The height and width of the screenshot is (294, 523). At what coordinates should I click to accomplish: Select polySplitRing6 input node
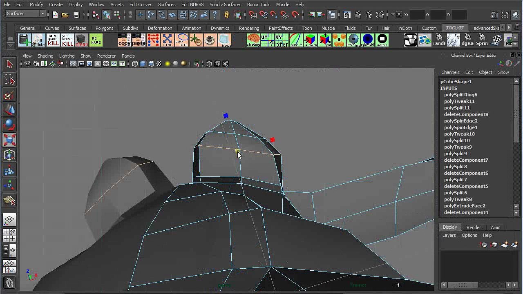click(460, 95)
